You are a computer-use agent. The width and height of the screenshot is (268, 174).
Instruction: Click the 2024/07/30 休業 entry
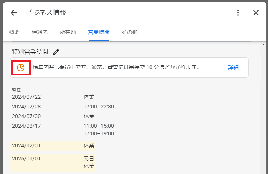(x=89, y=116)
